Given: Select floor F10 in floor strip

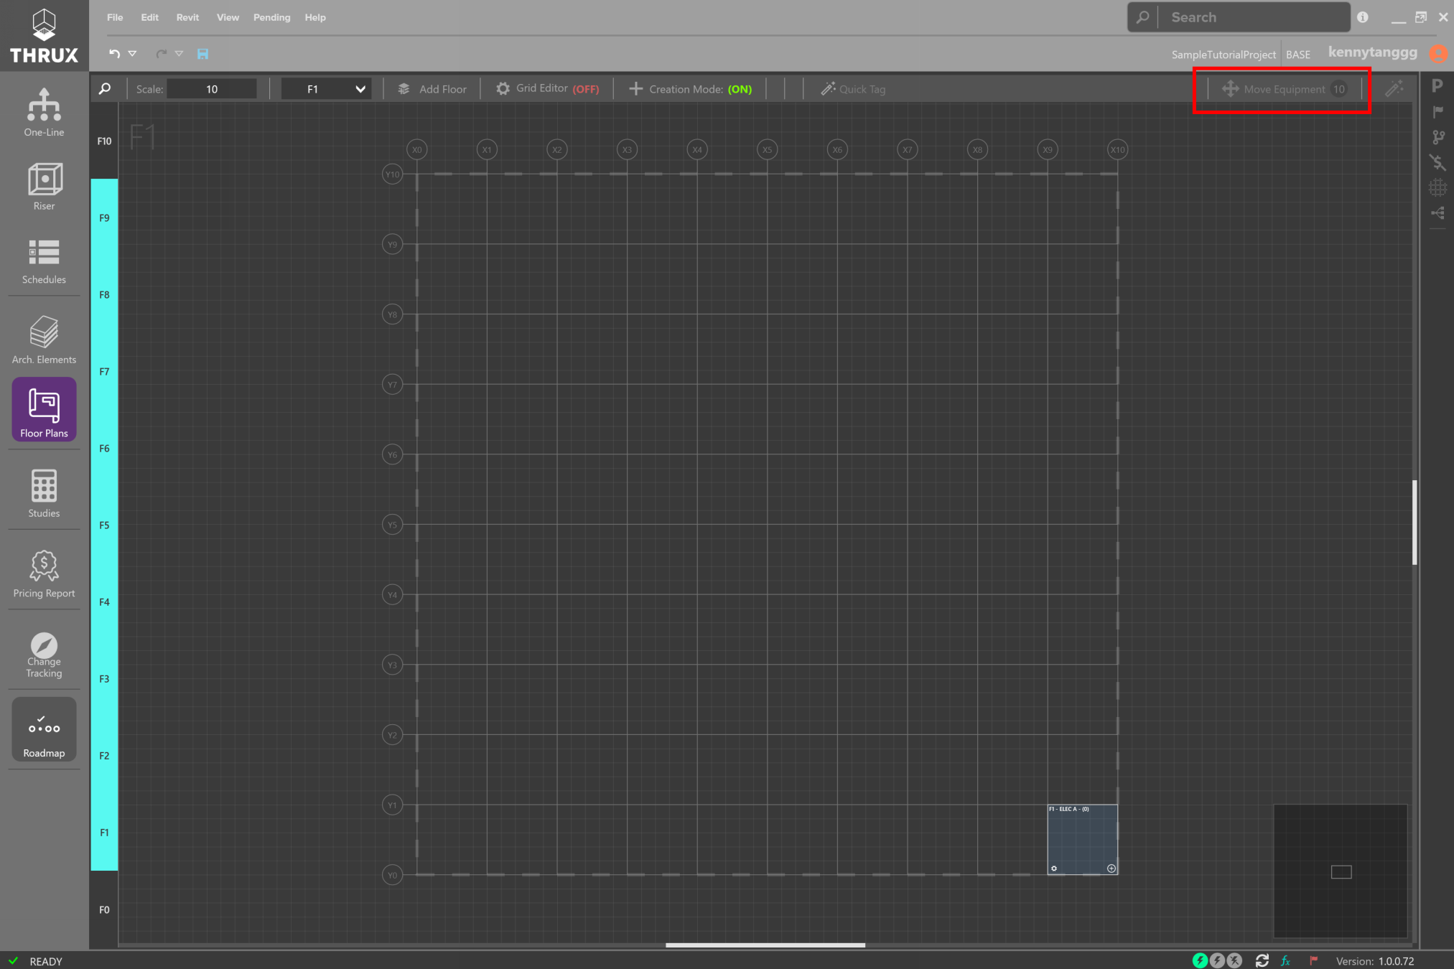Looking at the screenshot, I should pyautogui.click(x=104, y=141).
